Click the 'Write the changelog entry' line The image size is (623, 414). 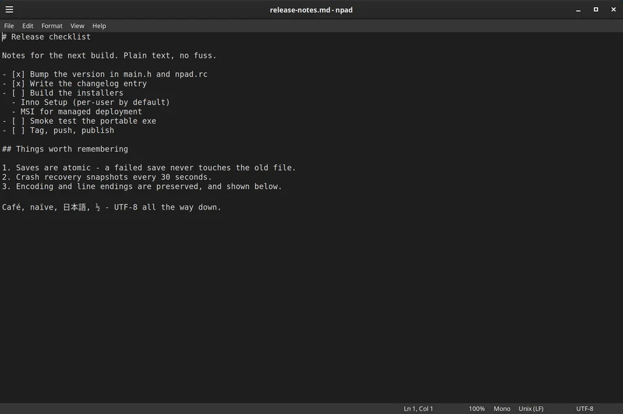point(74,84)
